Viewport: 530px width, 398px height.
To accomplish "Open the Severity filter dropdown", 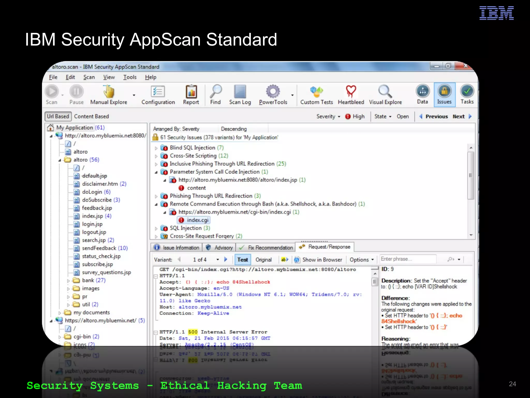I will coord(328,116).
